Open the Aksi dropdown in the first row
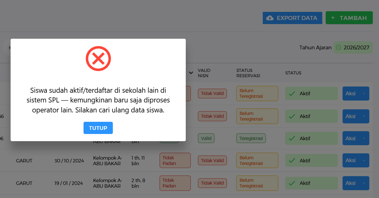The image size is (379, 198). click(356, 94)
